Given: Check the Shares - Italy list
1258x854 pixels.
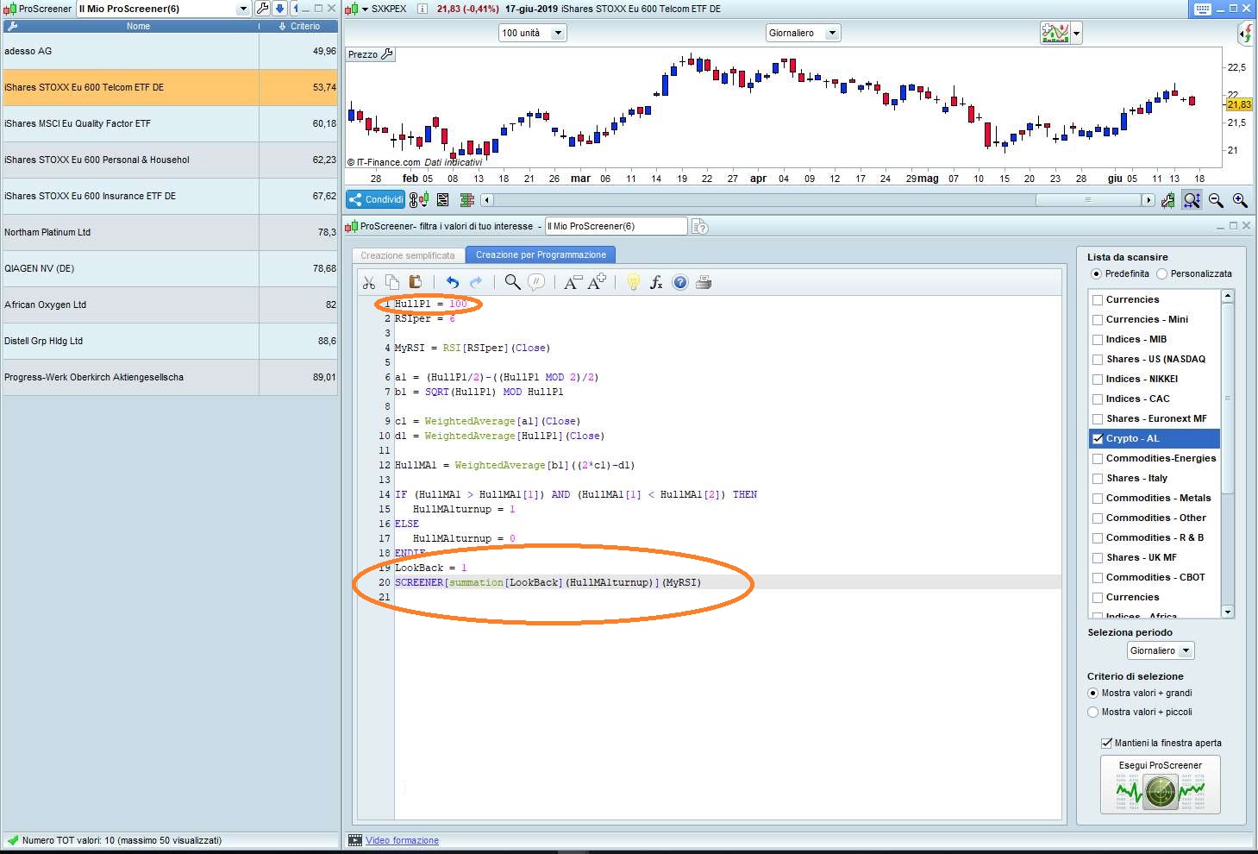Looking at the screenshot, I should pyautogui.click(x=1098, y=479).
